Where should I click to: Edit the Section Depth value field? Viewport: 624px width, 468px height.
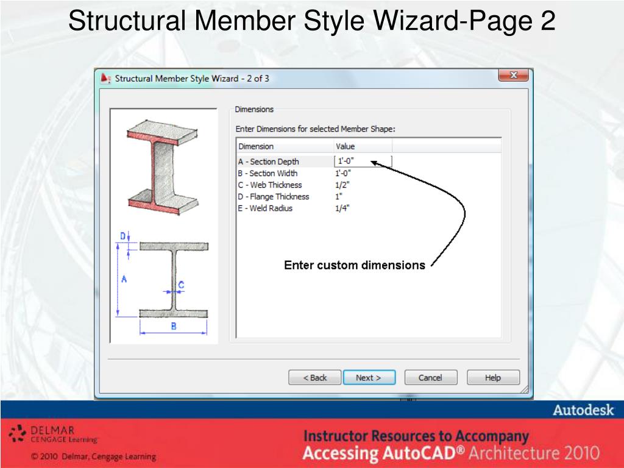pyautogui.click(x=363, y=161)
